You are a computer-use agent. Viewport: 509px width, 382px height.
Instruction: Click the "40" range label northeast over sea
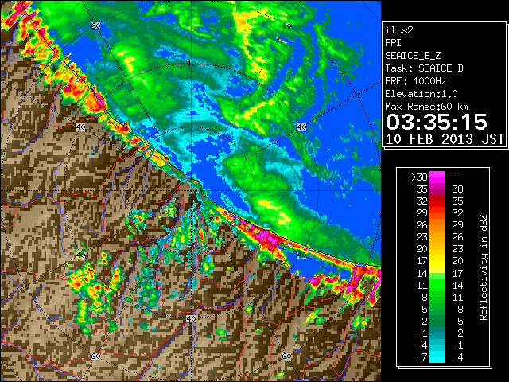301,127
